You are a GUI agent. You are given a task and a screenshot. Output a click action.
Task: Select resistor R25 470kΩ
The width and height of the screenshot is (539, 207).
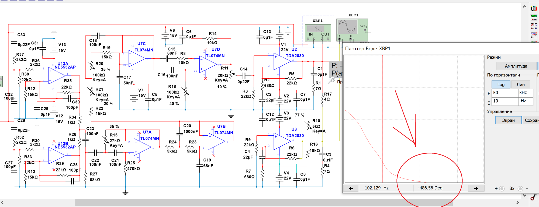pyautogui.click(x=125, y=168)
